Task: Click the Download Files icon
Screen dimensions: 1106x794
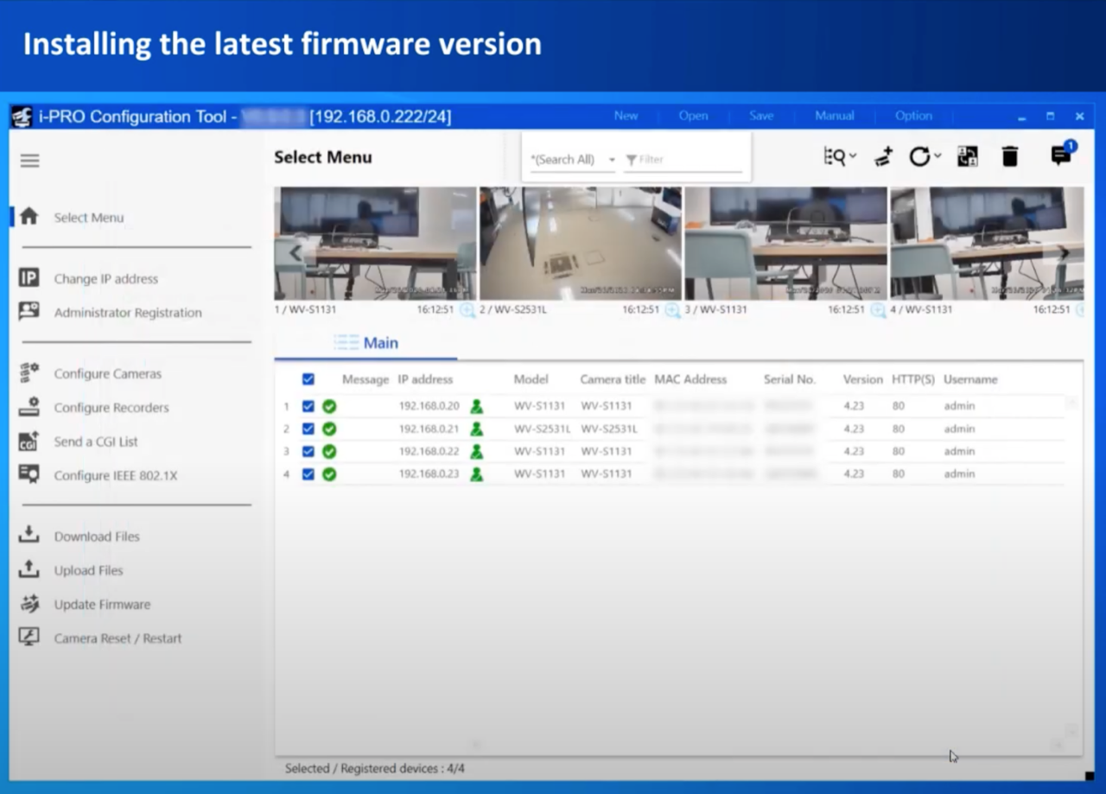Action: coord(29,536)
